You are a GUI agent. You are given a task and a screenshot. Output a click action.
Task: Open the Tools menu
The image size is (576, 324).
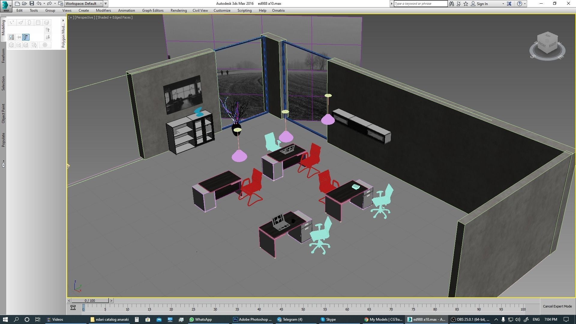[34, 10]
